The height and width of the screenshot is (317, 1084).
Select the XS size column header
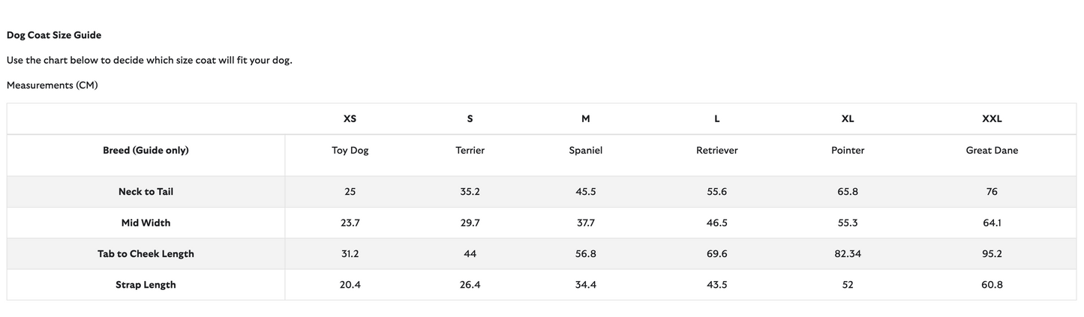(x=350, y=119)
